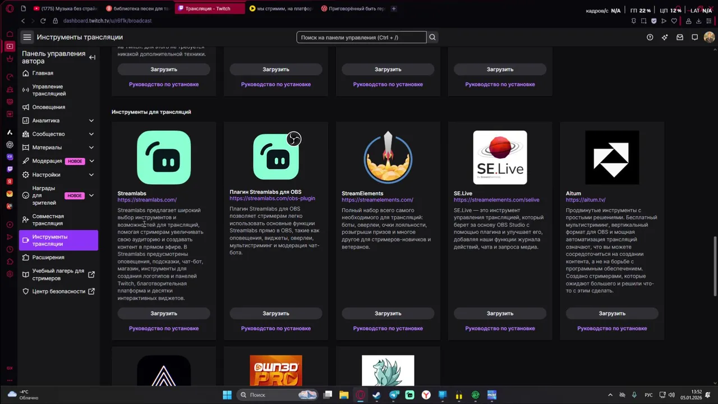The height and width of the screenshot is (404, 718).
Task: Open Совместная трансляция in sidebar
Action: click(x=58, y=219)
